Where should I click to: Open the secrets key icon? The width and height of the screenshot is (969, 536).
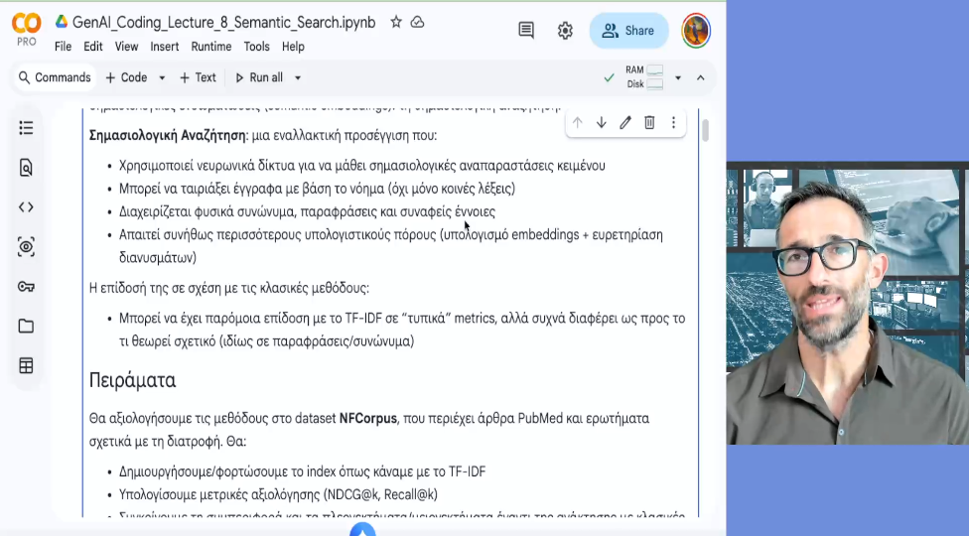tap(26, 287)
